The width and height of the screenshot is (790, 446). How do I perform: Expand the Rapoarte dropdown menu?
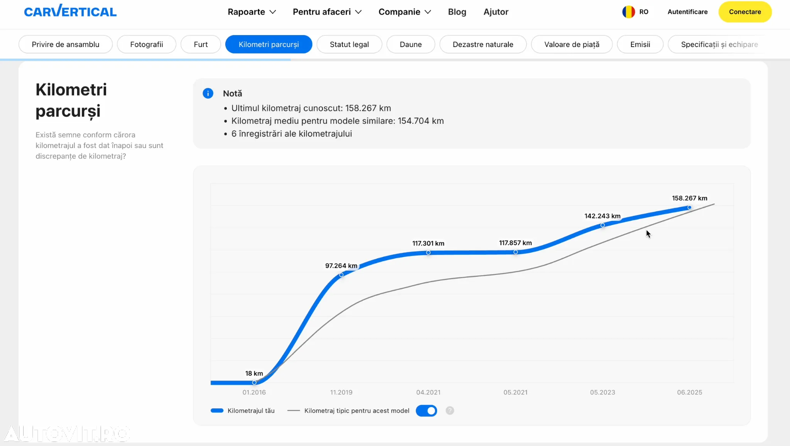(252, 12)
